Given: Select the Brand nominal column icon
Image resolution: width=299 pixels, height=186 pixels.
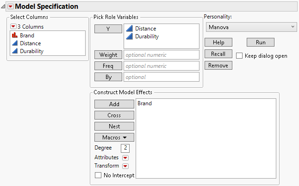Looking at the screenshot, I should pos(13,35).
